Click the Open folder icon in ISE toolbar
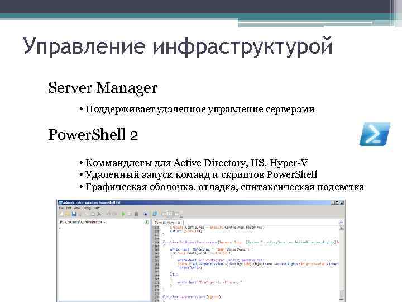 pos(68,214)
